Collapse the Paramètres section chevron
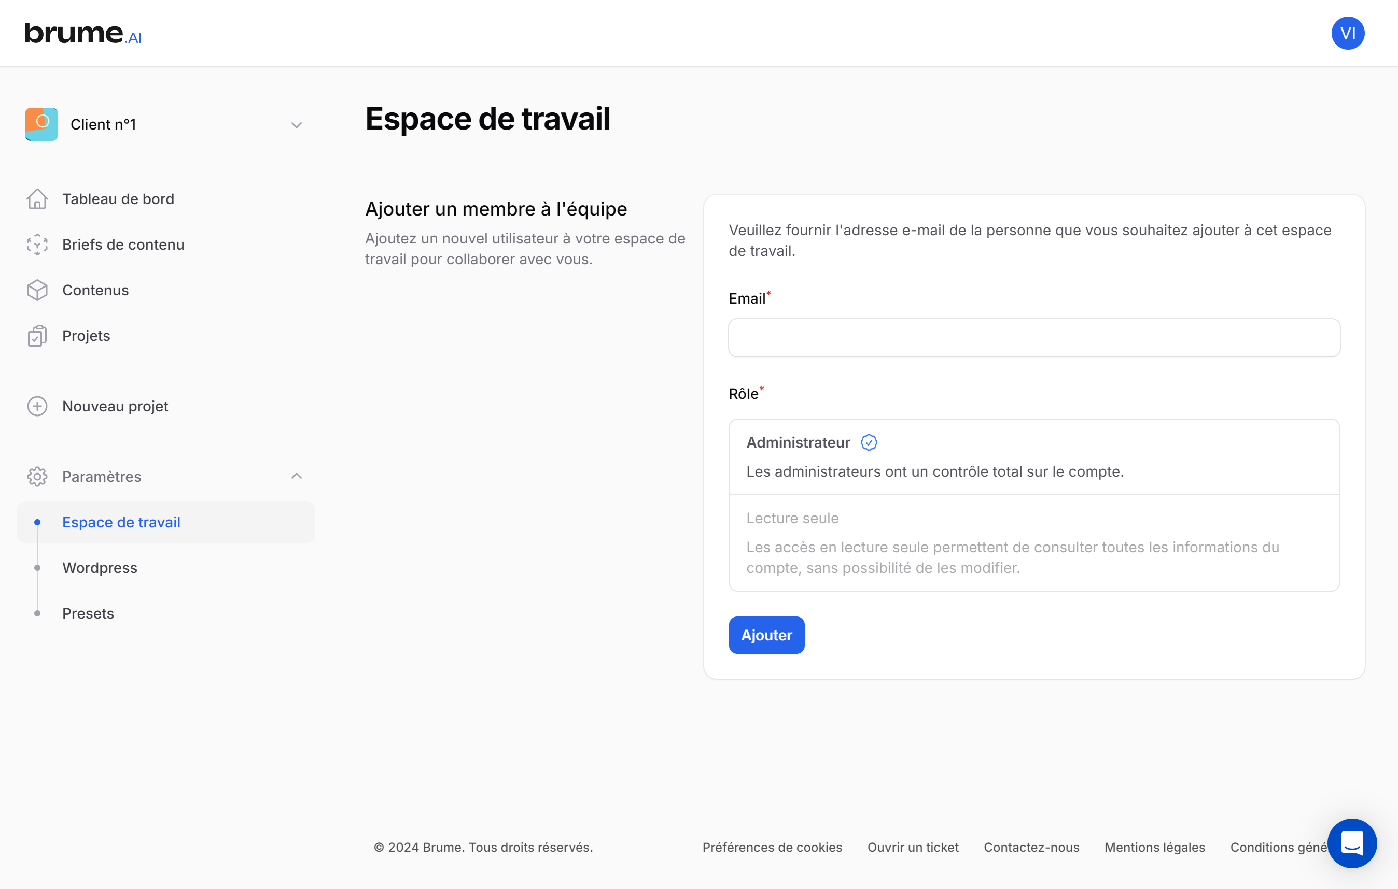This screenshot has height=889, width=1398. (296, 476)
